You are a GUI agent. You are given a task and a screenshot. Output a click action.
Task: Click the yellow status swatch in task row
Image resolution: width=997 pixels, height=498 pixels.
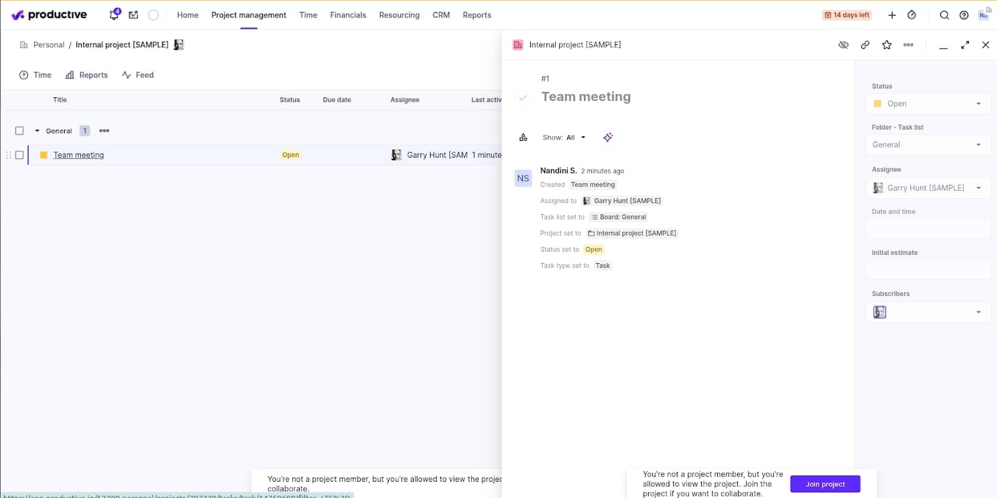point(44,155)
